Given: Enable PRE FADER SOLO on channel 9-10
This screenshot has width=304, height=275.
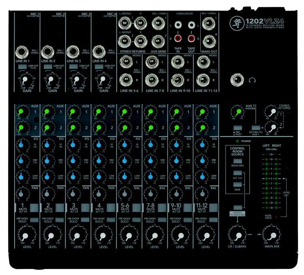Looking at the screenshot, I should pos(188,220).
